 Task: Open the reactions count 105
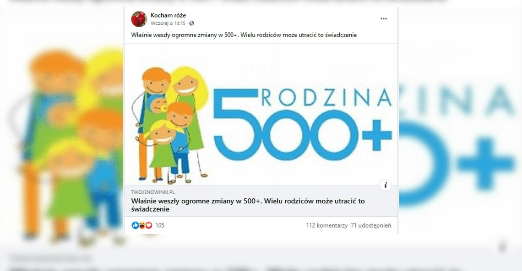pyautogui.click(x=160, y=225)
